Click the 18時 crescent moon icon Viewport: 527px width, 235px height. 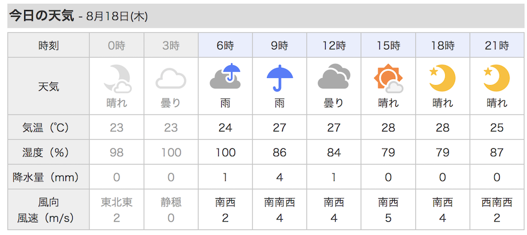442,78
